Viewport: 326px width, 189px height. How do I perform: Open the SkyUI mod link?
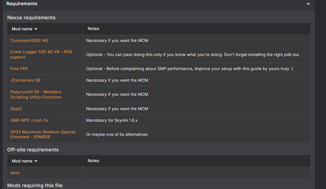[16, 109]
